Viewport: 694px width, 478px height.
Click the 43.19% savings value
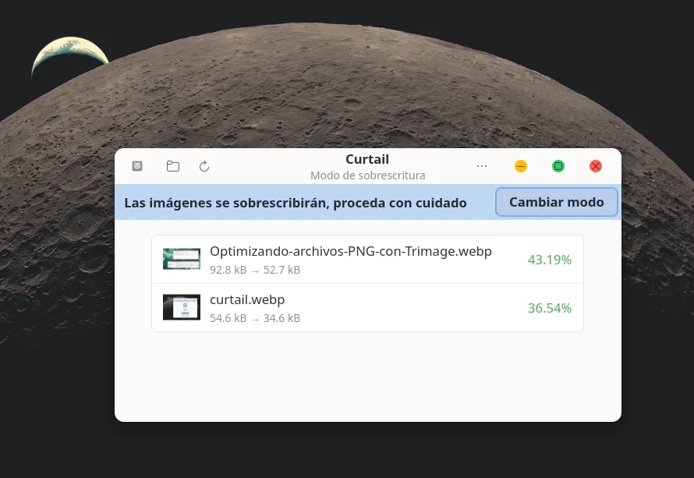click(x=549, y=260)
